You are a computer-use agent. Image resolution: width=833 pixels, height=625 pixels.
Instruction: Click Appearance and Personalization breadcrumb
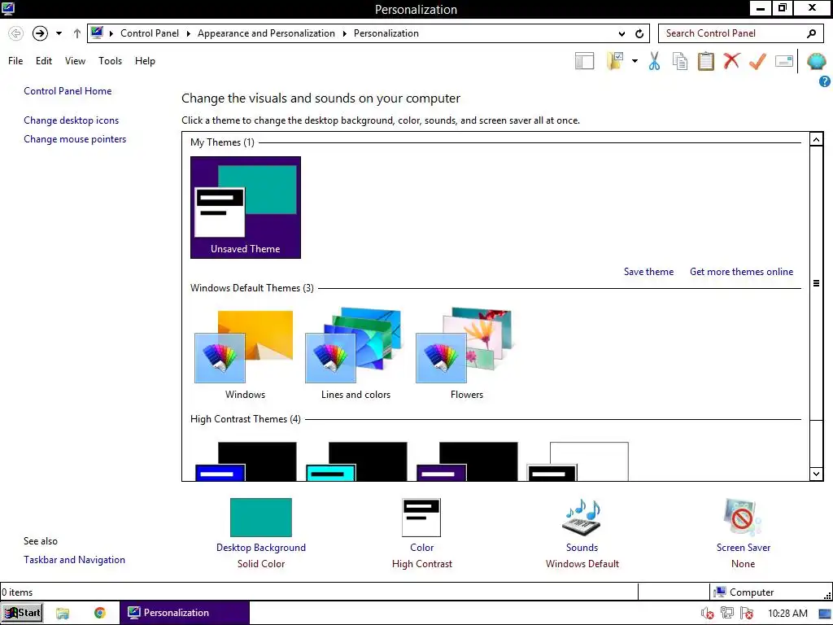266,33
